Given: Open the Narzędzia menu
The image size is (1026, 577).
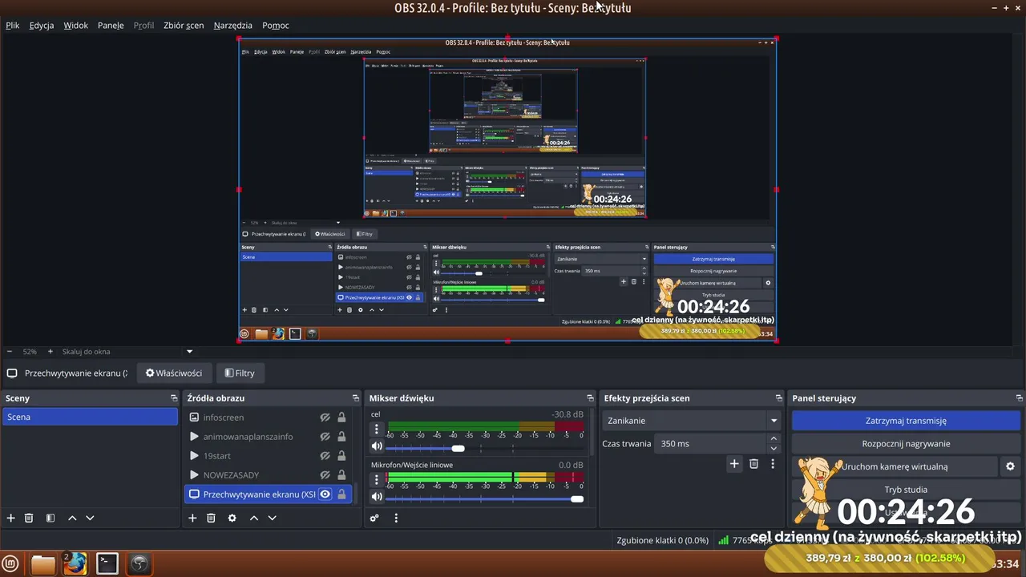Looking at the screenshot, I should [x=233, y=25].
